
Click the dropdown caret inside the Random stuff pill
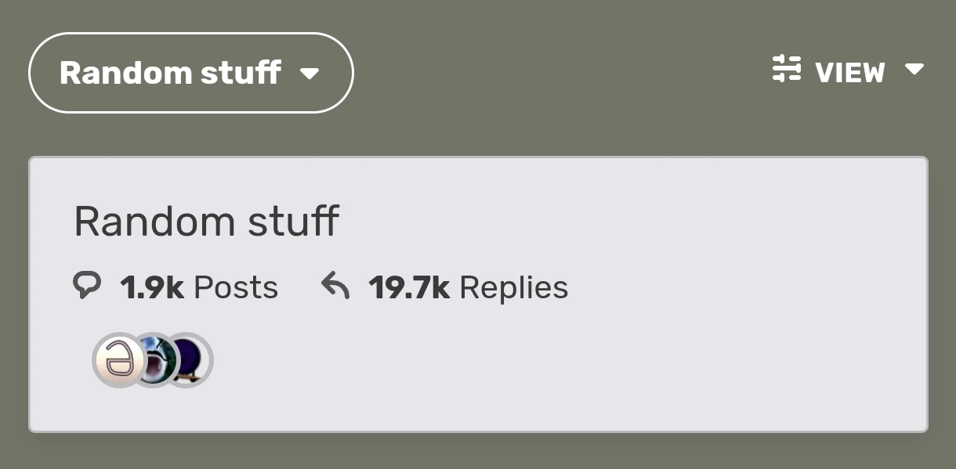(310, 74)
